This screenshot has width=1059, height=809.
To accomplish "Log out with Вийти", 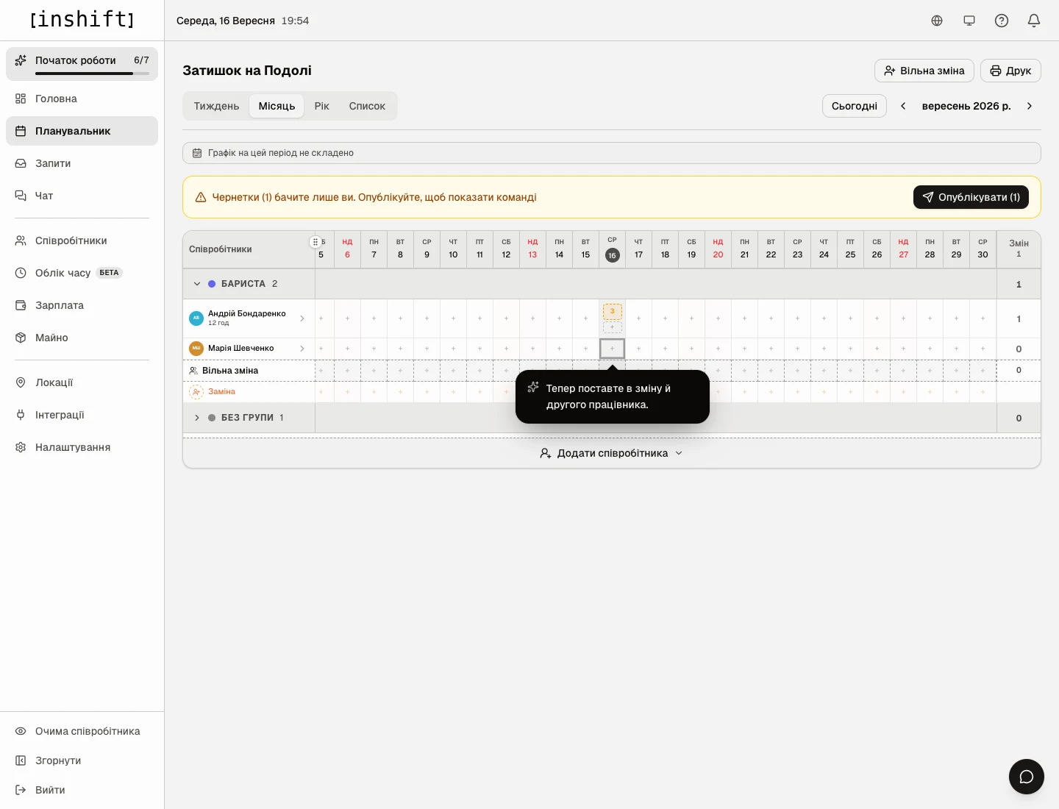I will click(x=82, y=790).
